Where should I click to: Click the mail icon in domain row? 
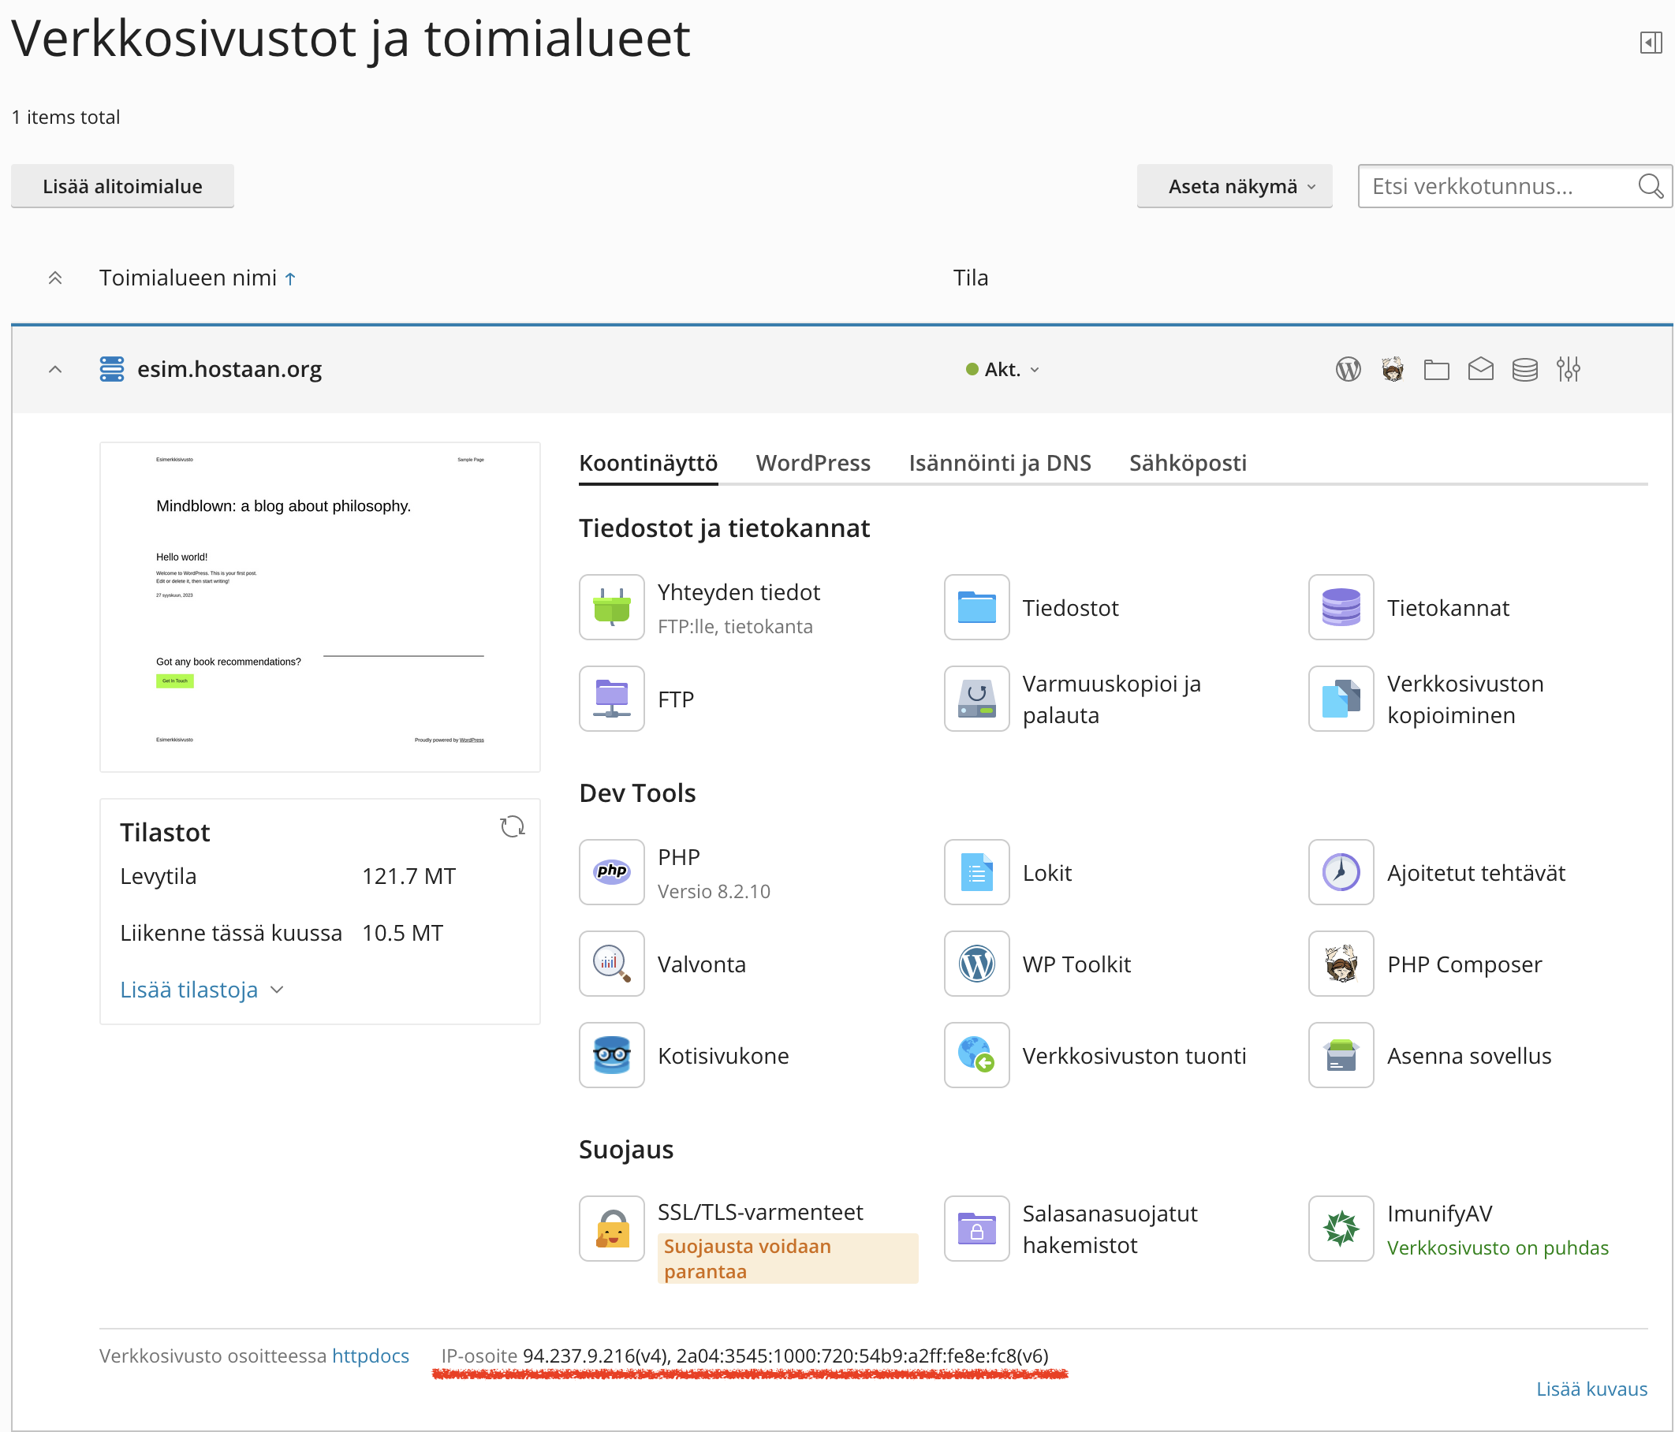point(1480,369)
